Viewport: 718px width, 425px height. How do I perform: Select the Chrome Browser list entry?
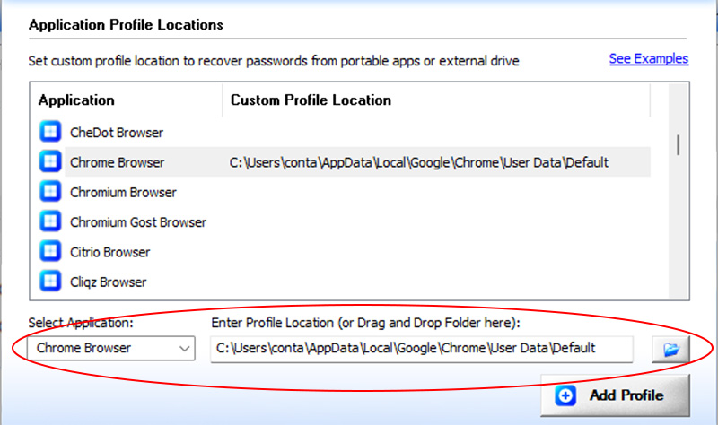pos(118,162)
